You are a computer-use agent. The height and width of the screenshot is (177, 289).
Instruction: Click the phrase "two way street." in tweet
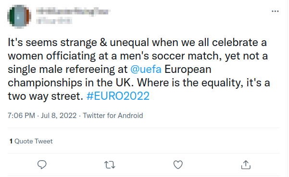point(46,96)
